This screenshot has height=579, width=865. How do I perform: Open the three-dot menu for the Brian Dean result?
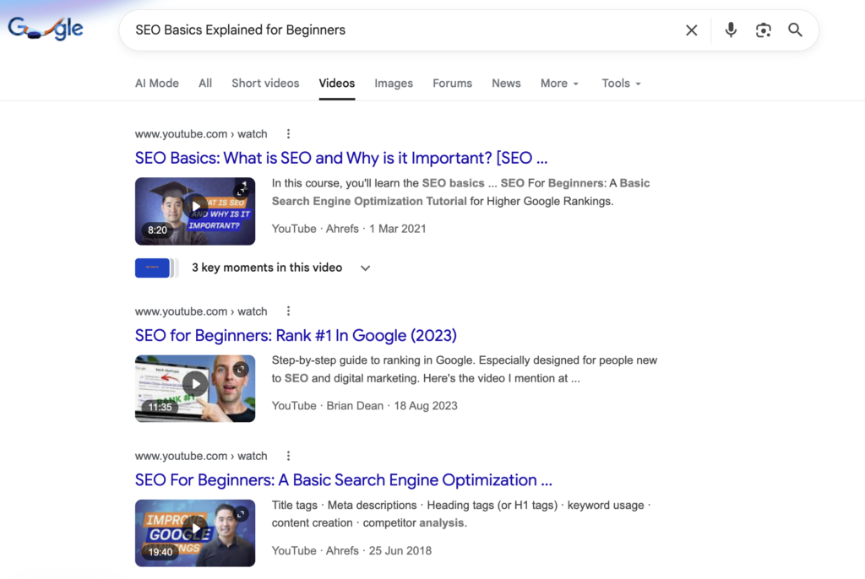(x=288, y=311)
